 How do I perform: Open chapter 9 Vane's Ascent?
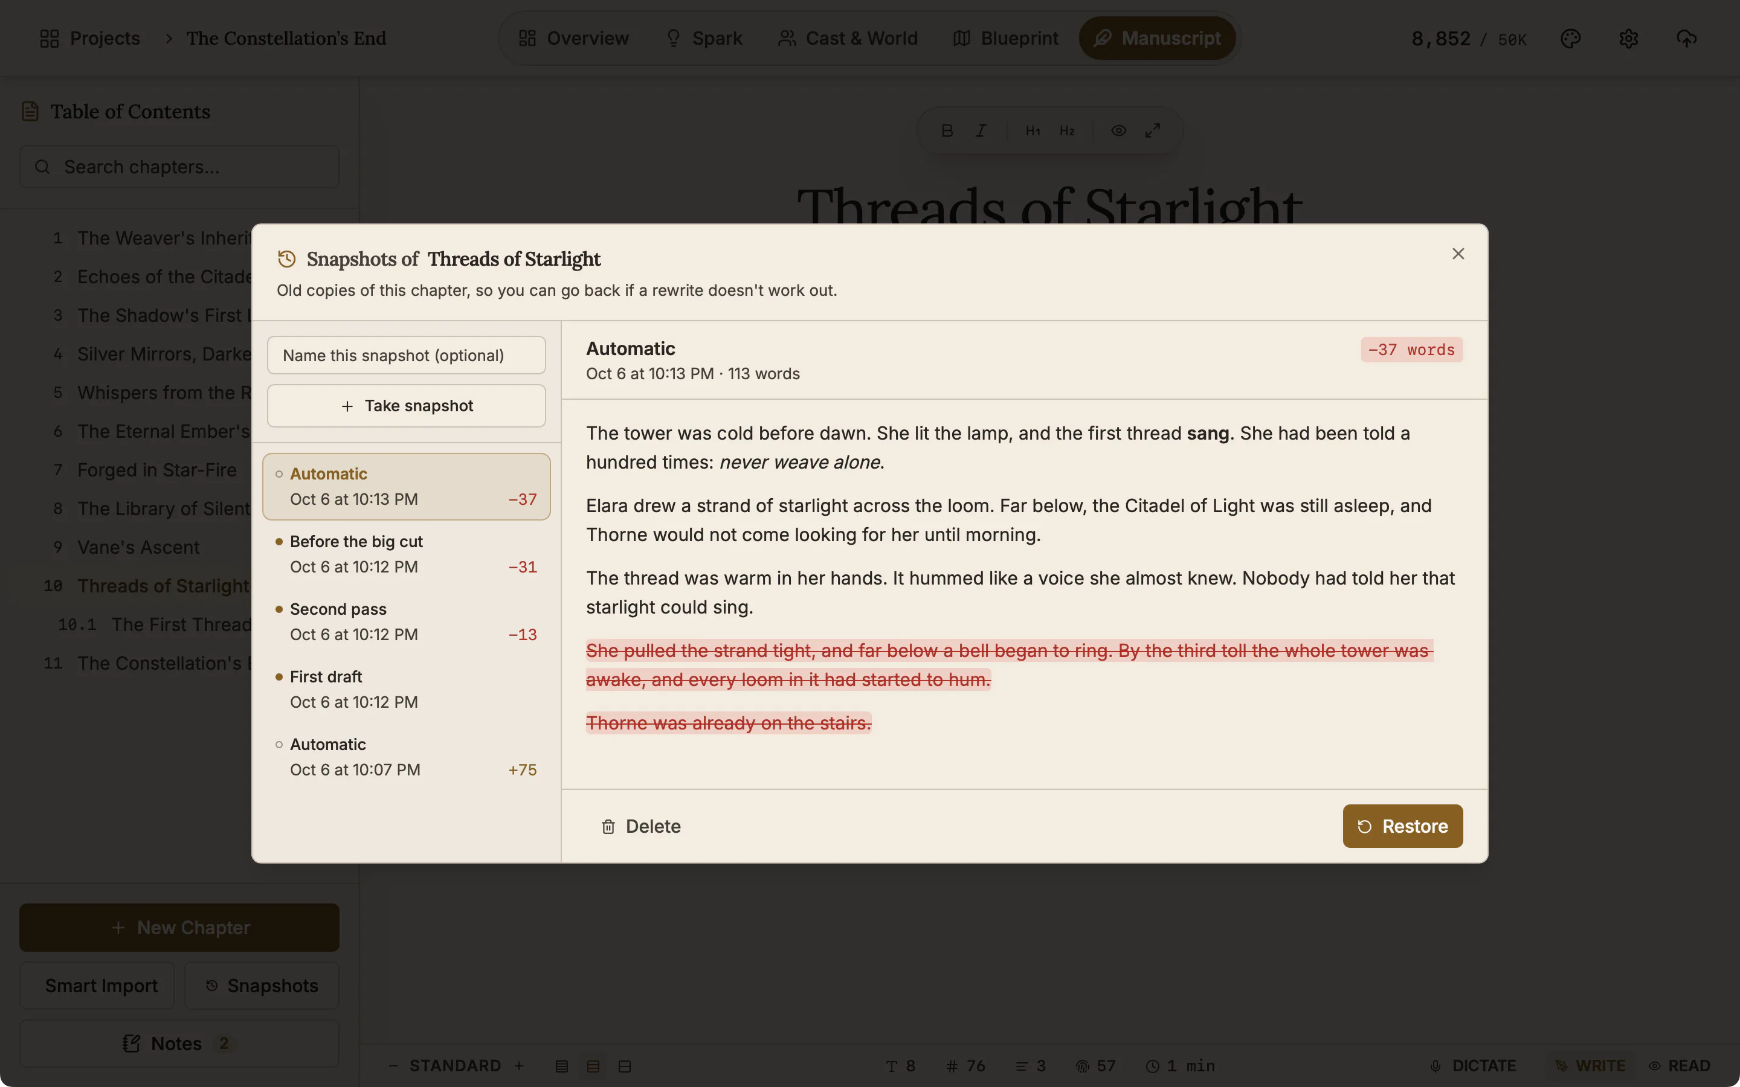point(138,547)
